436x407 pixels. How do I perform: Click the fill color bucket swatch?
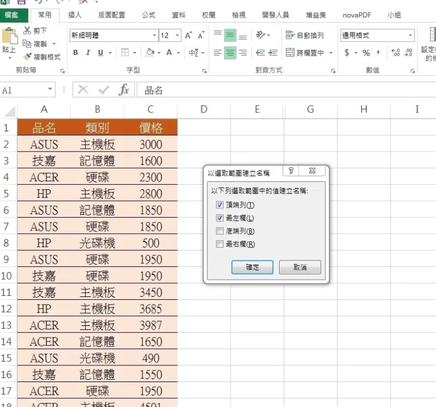(x=150, y=53)
